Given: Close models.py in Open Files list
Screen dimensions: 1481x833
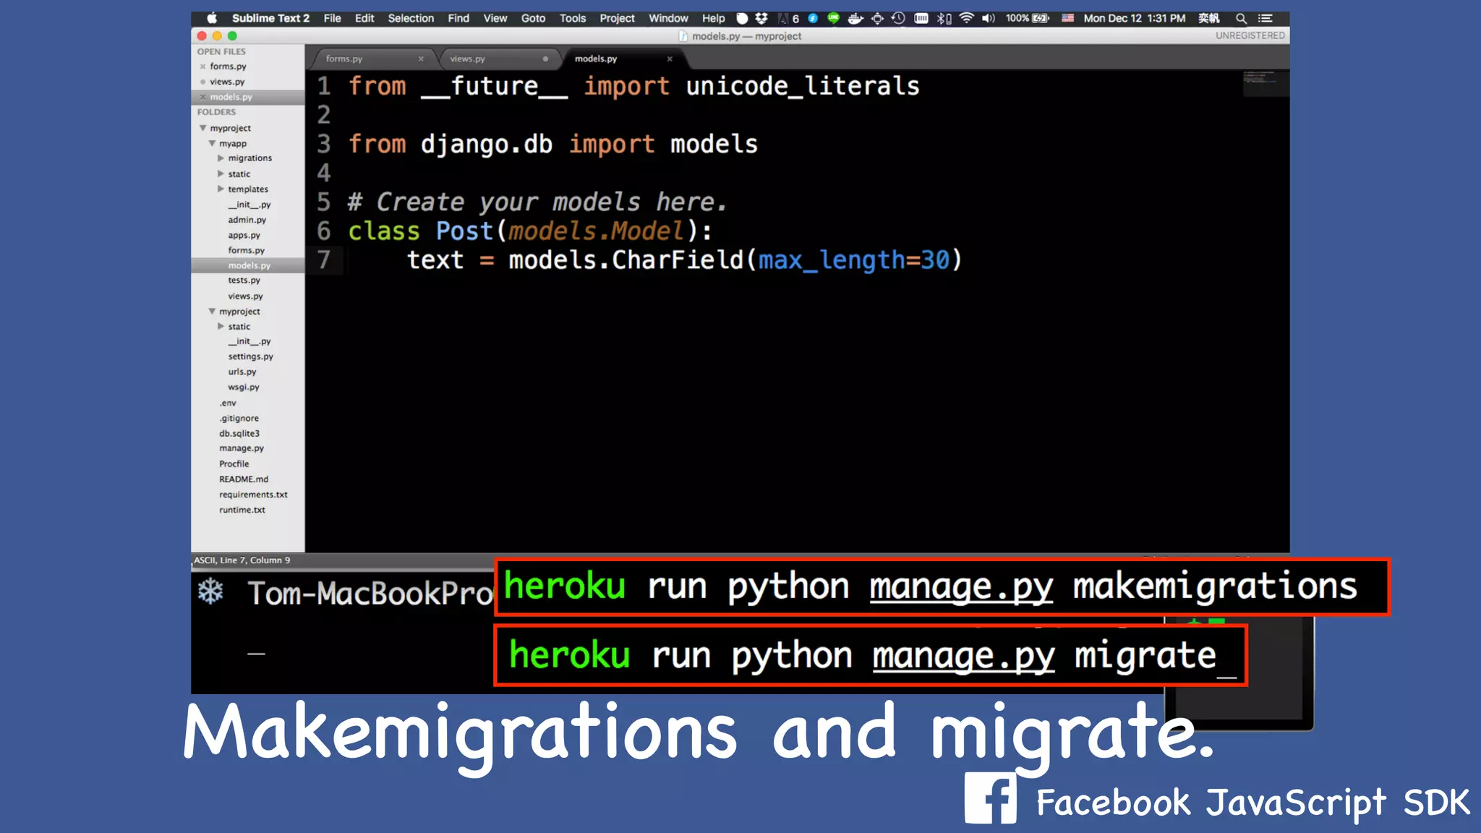Looking at the screenshot, I should pyautogui.click(x=202, y=97).
